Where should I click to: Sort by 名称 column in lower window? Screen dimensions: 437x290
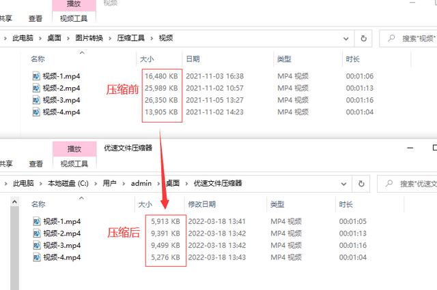click(x=38, y=204)
